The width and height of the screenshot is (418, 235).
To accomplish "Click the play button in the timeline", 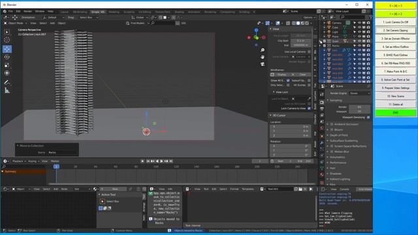I will tap(161, 161).
